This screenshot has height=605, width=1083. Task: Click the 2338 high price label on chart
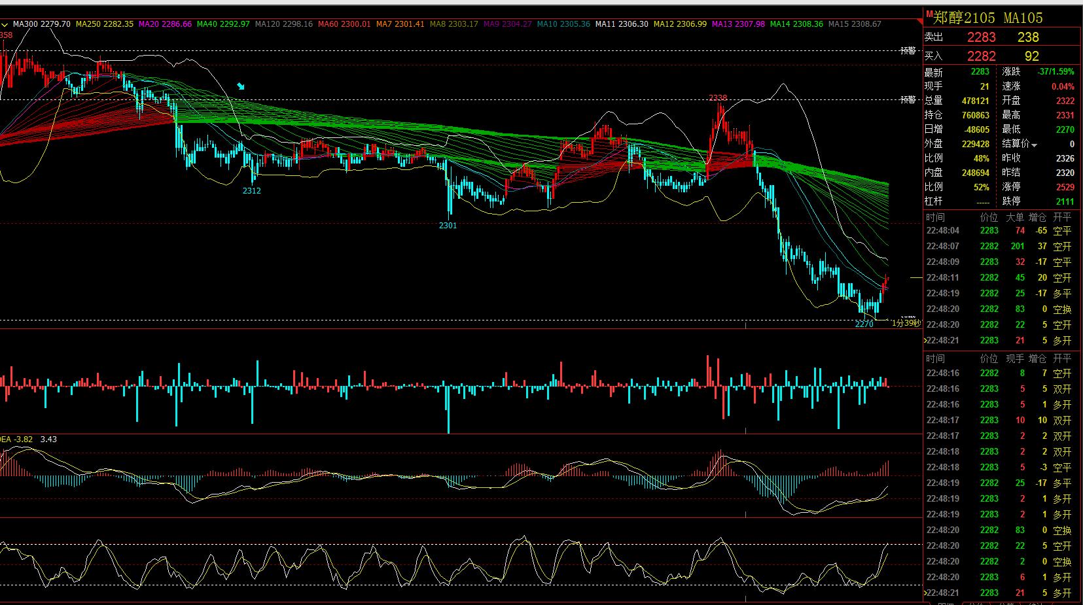(x=718, y=98)
